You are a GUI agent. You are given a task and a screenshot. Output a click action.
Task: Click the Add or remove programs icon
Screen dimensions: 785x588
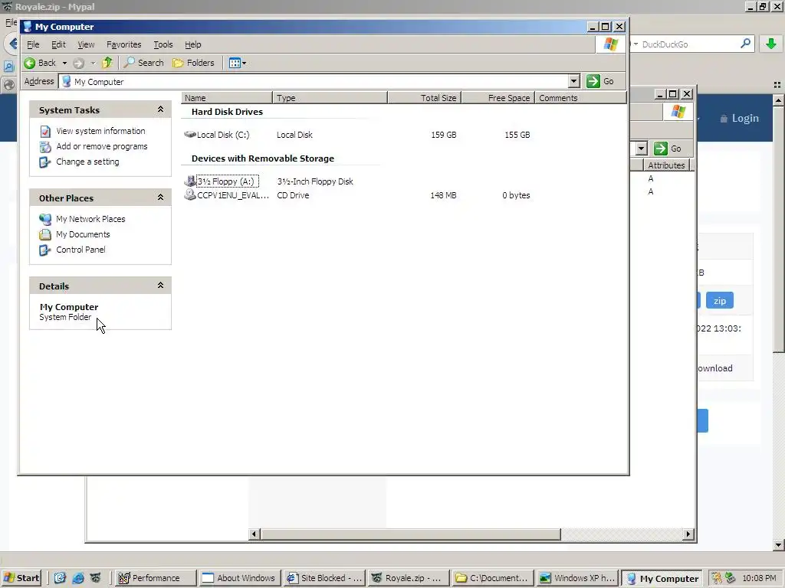pos(45,147)
